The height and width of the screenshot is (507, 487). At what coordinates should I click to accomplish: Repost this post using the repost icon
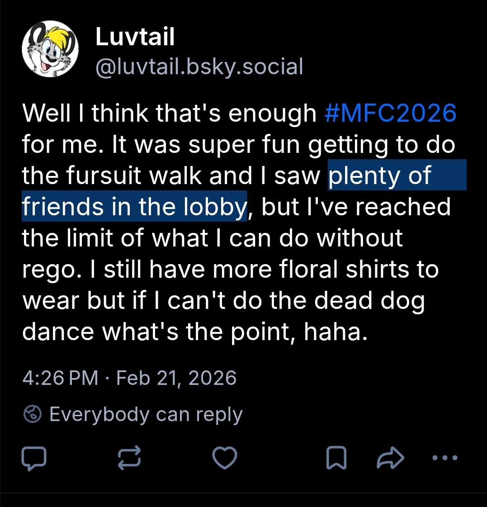(129, 458)
